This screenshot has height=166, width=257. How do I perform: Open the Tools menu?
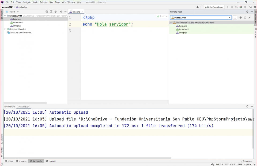57,2
